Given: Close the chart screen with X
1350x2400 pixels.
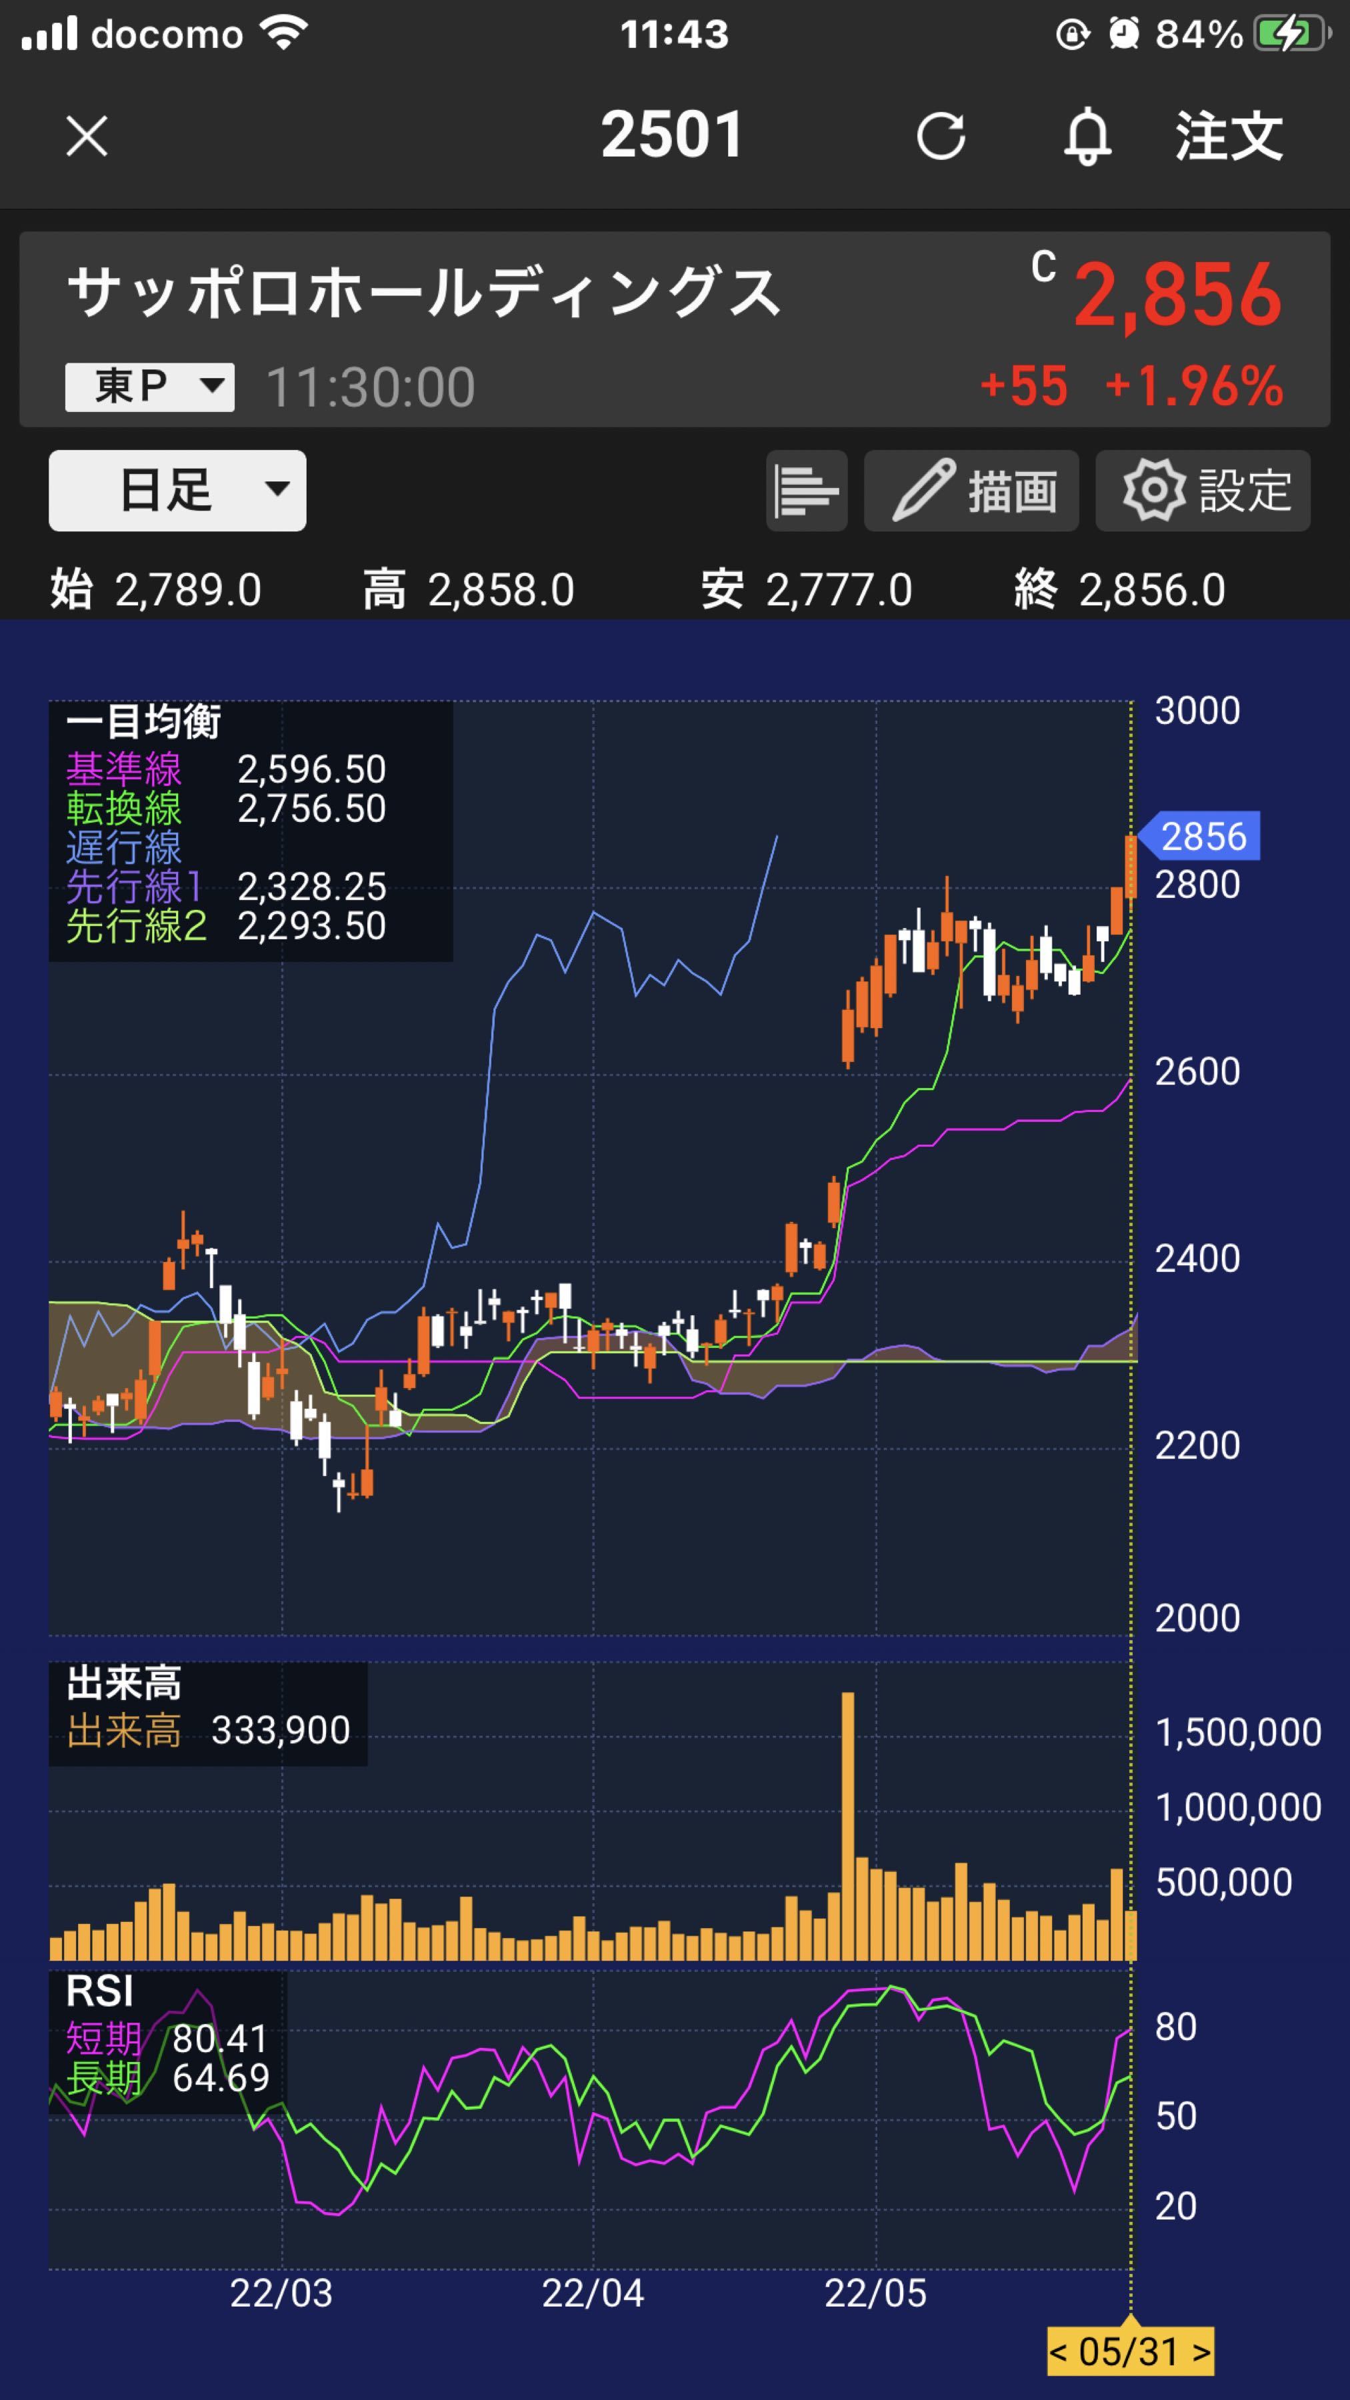Looking at the screenshot, I should click(x=87, y=136).
